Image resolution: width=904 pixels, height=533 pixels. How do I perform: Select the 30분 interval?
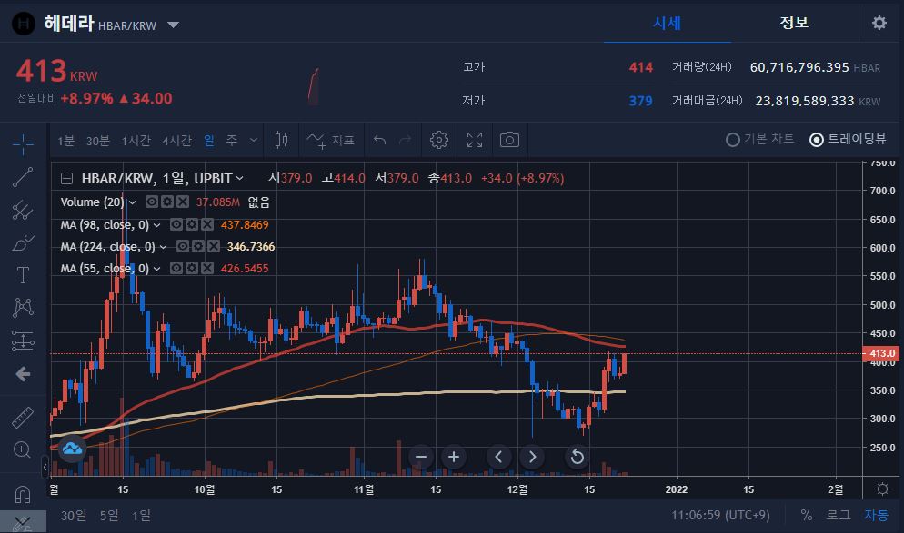tap(97, 140)
